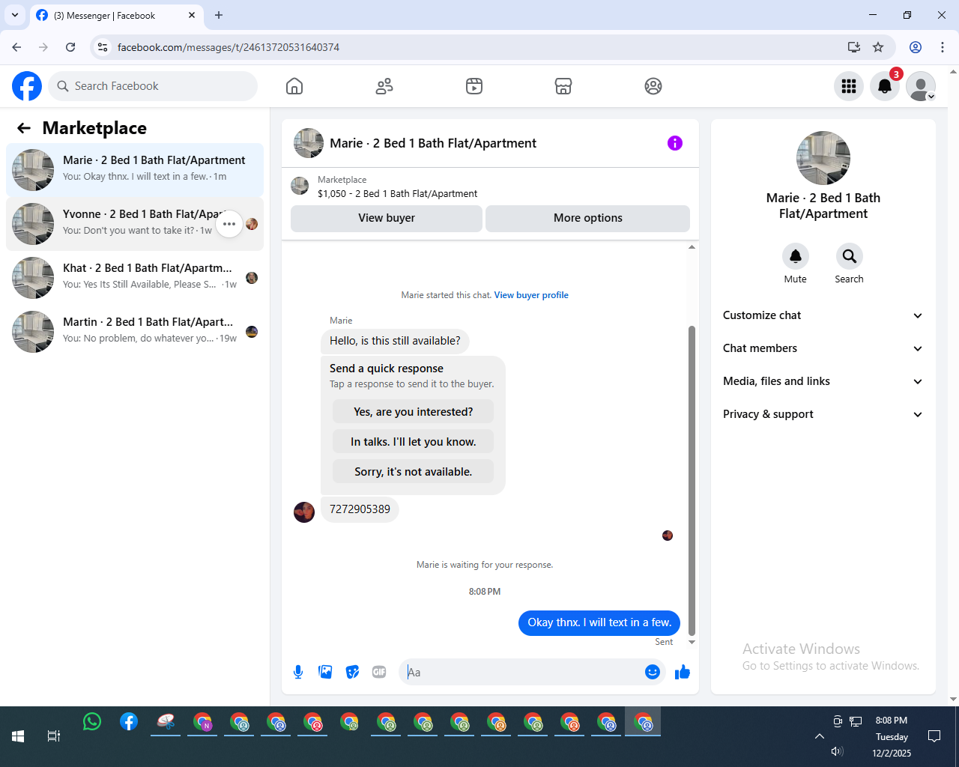Image resolution: width=959 pixels, height=767 pixels.
Task: Show hidden system tray icons
Action: pyautogui.click(x=820, y=736)
